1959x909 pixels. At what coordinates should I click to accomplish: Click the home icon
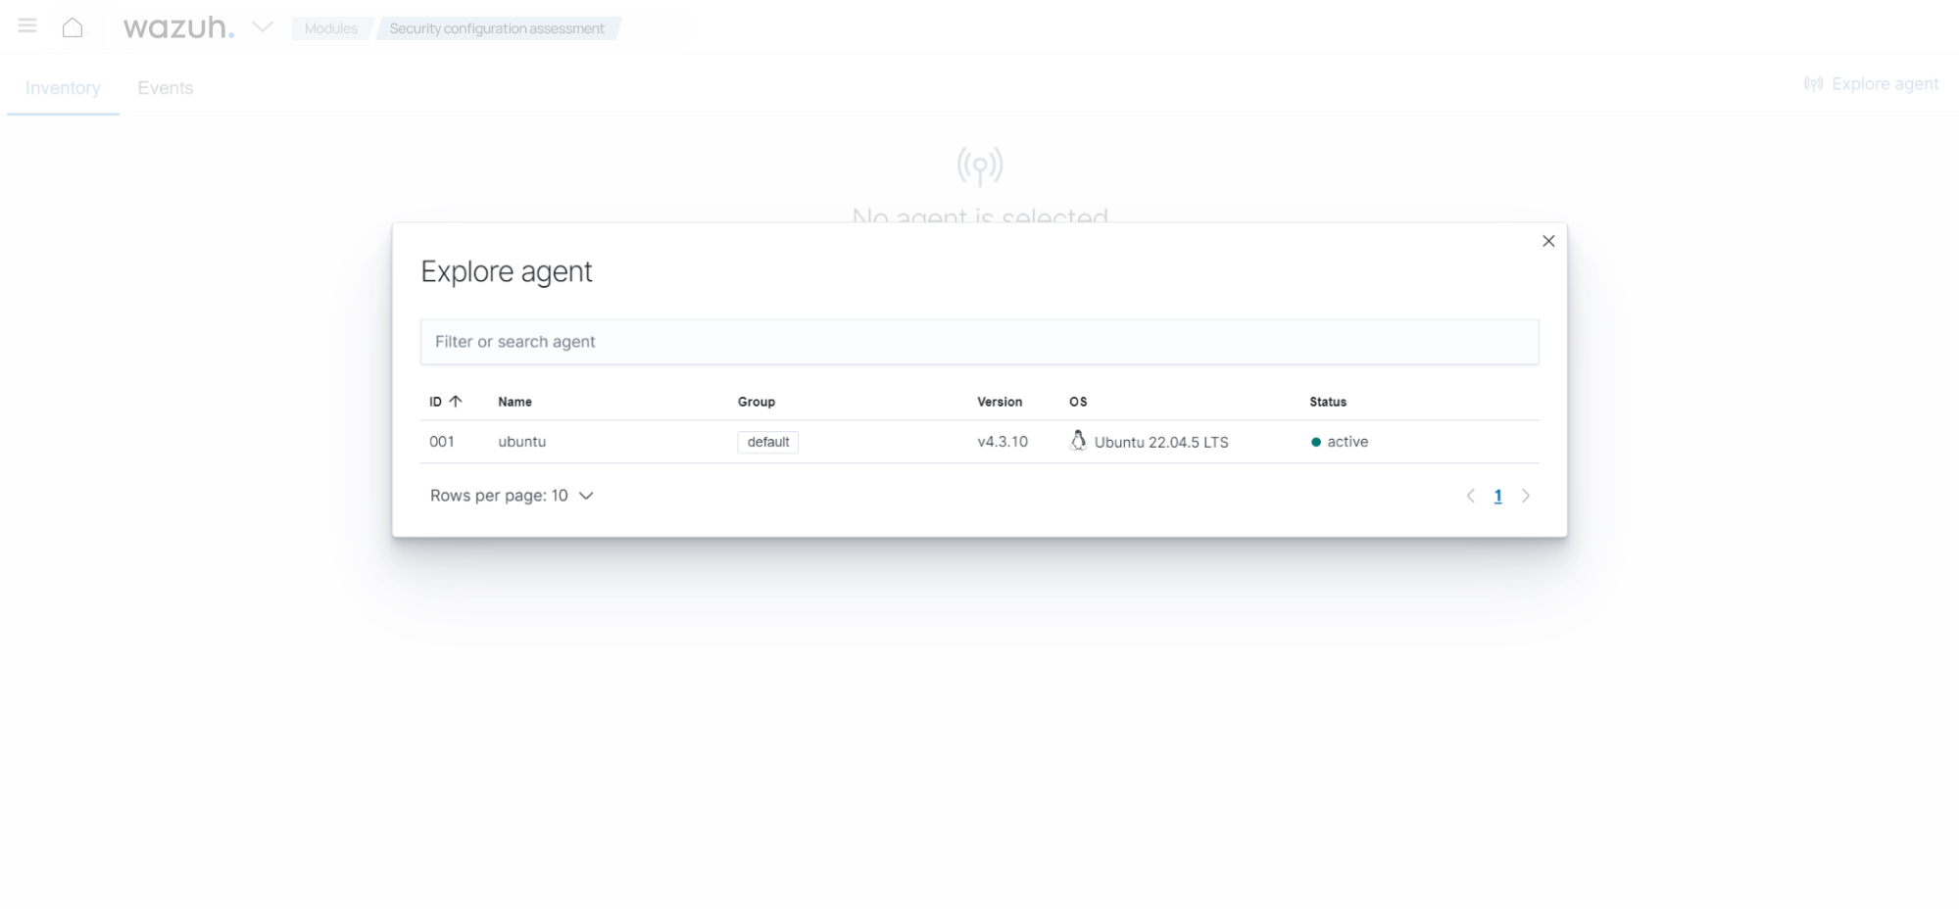point(73,27)
